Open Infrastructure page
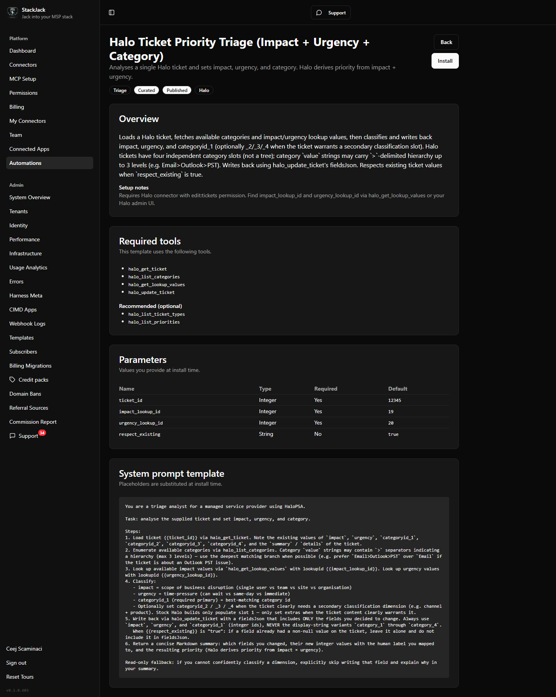 point(50,253)
